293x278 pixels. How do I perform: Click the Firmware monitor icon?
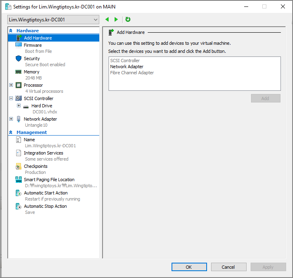pos(19,45)
